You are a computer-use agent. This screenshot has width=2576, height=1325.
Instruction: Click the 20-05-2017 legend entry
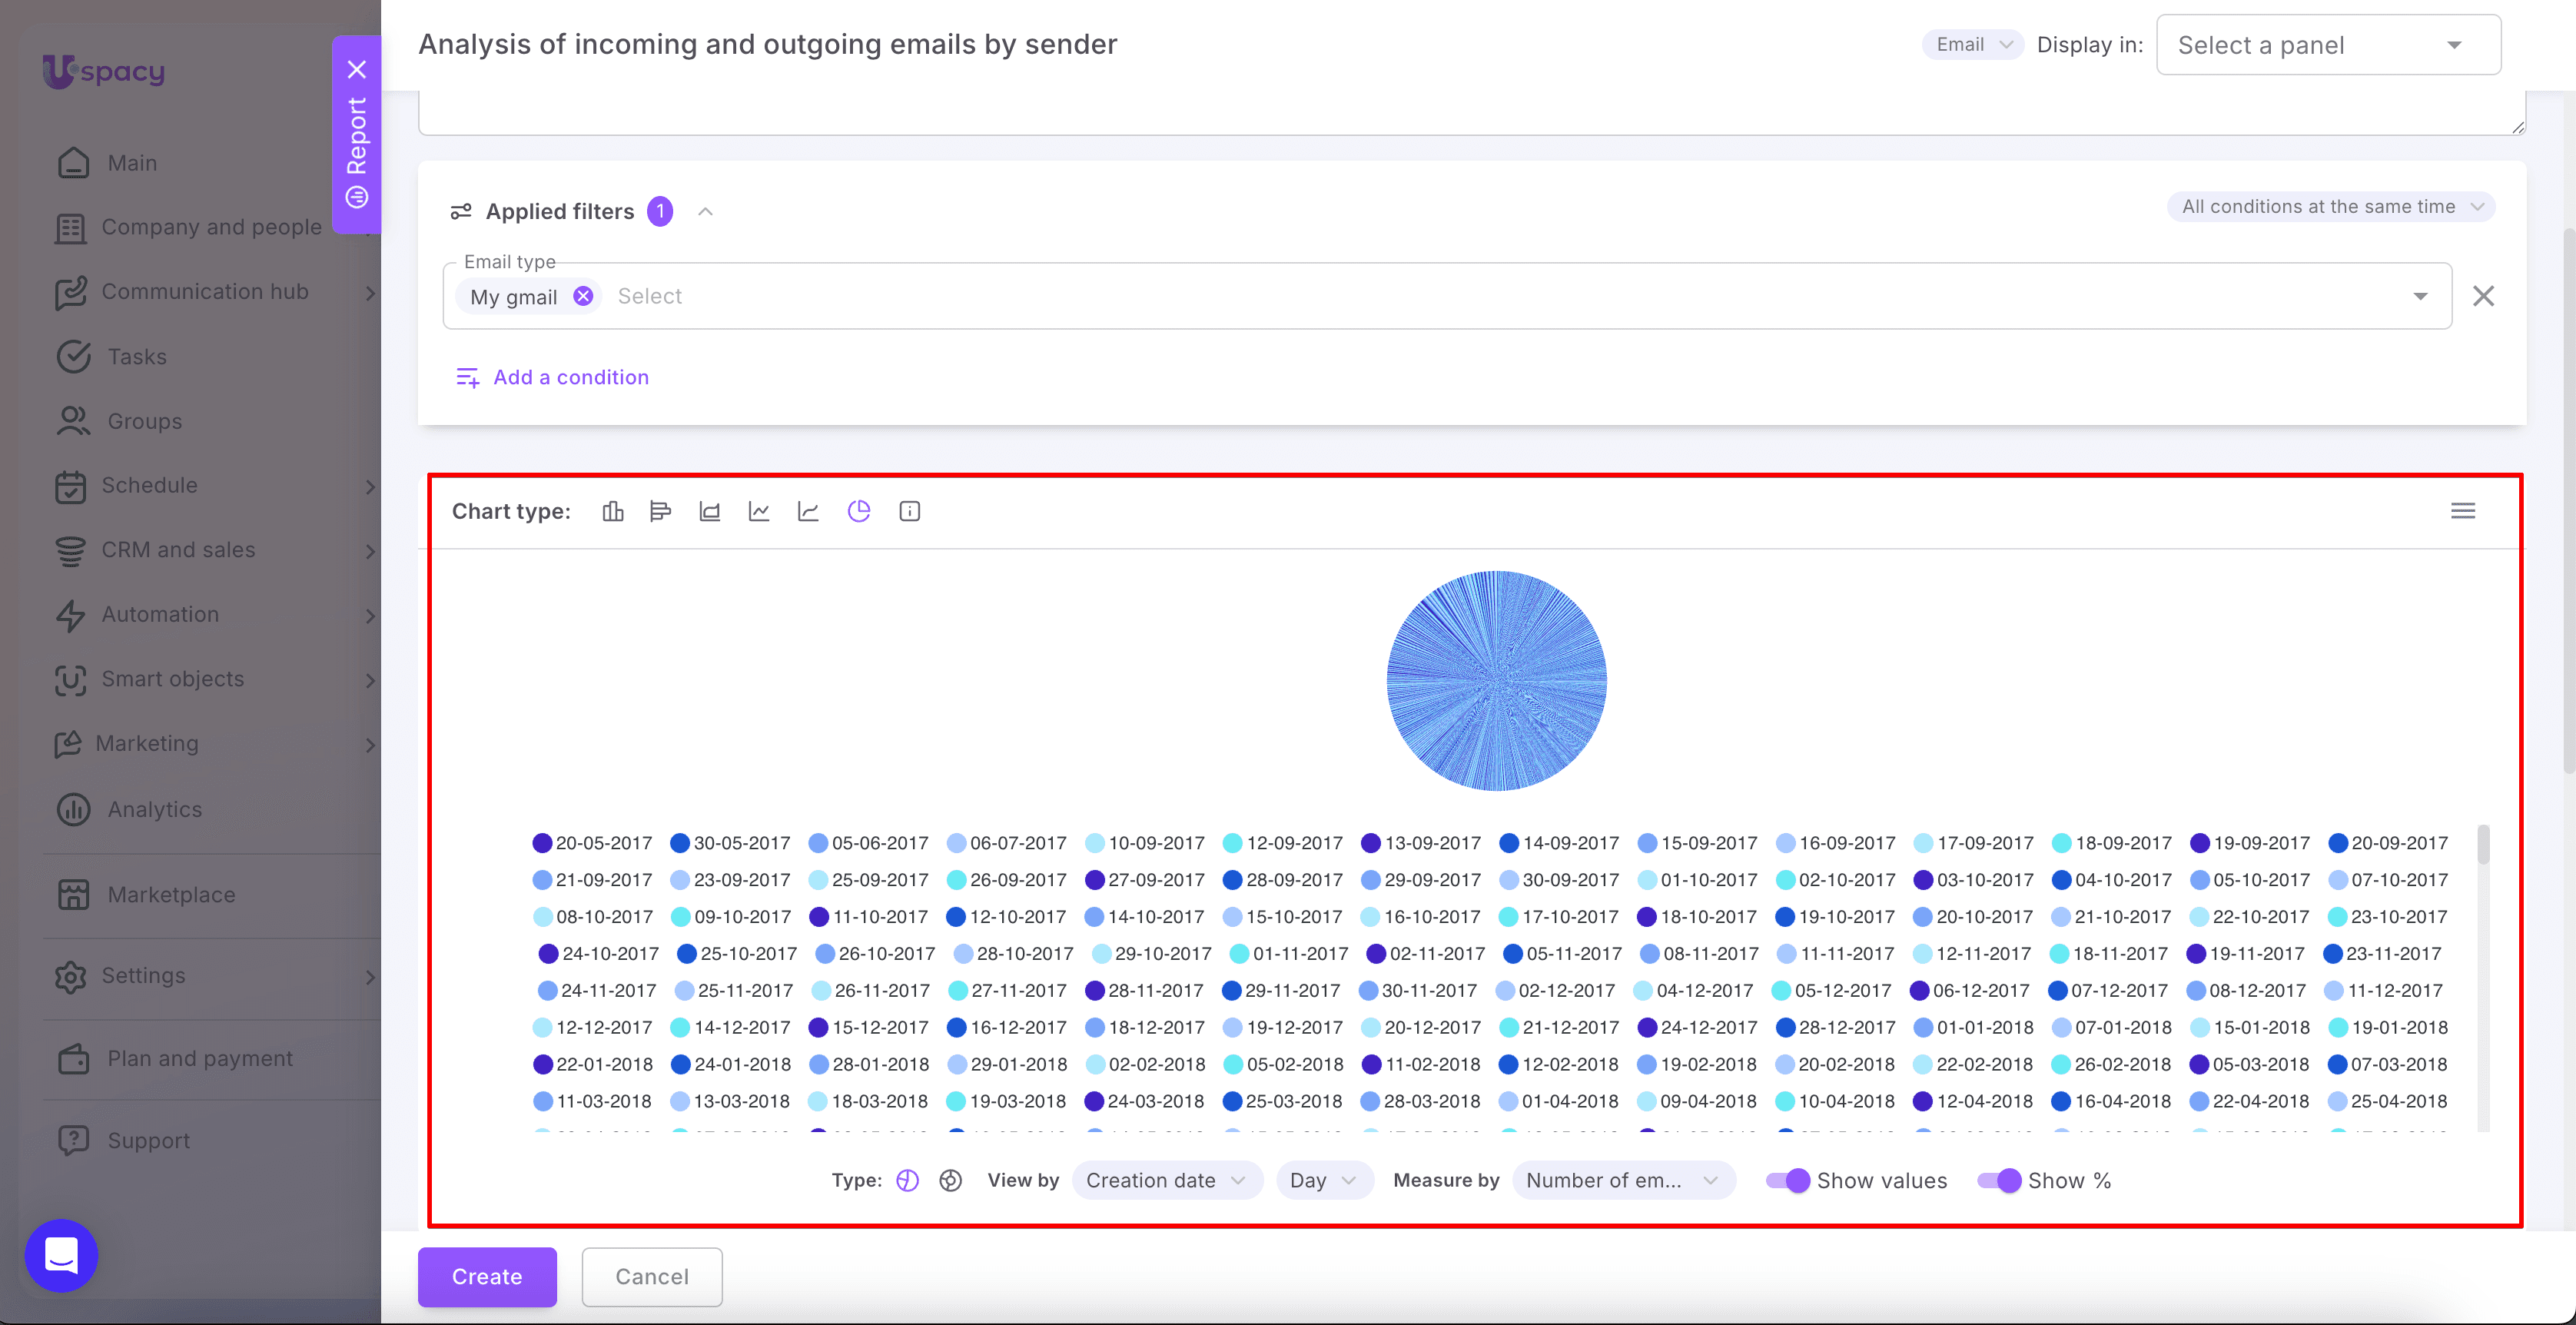pyautogui.click(x=592, y=843)
